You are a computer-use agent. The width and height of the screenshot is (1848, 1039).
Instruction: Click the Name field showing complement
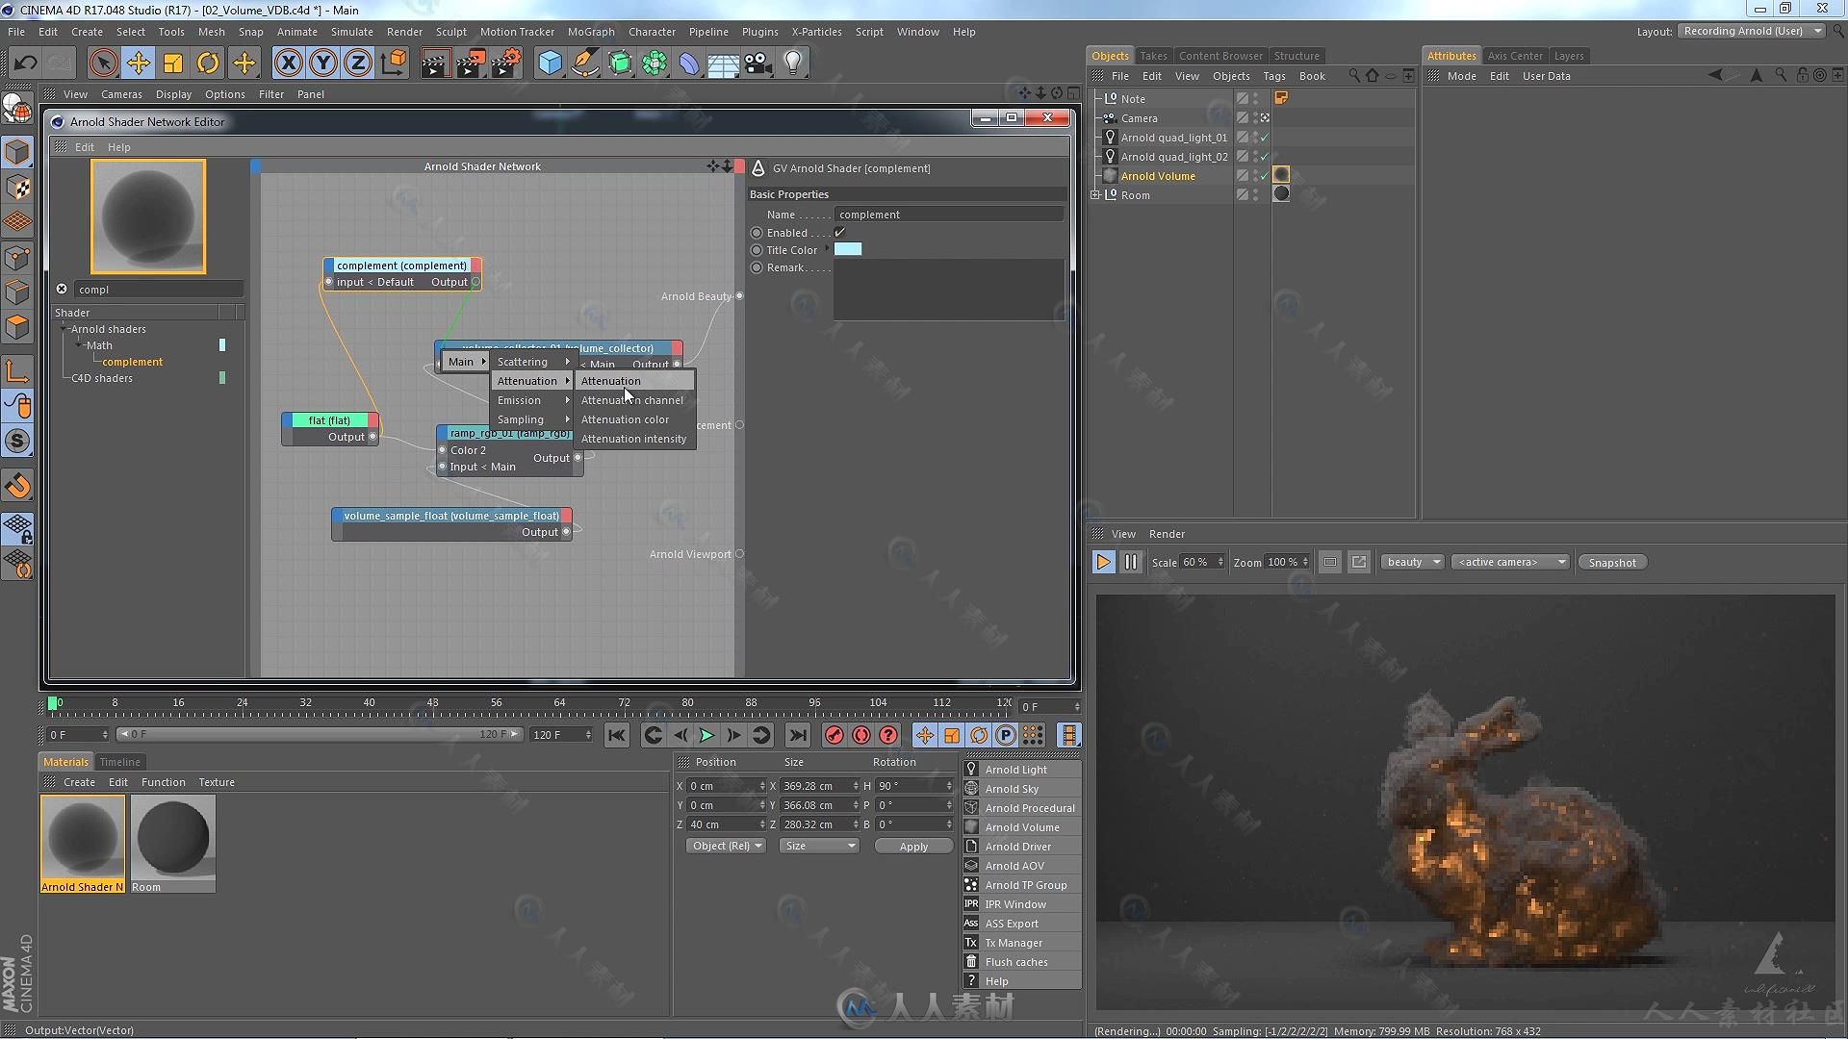[x=949, y=215]
